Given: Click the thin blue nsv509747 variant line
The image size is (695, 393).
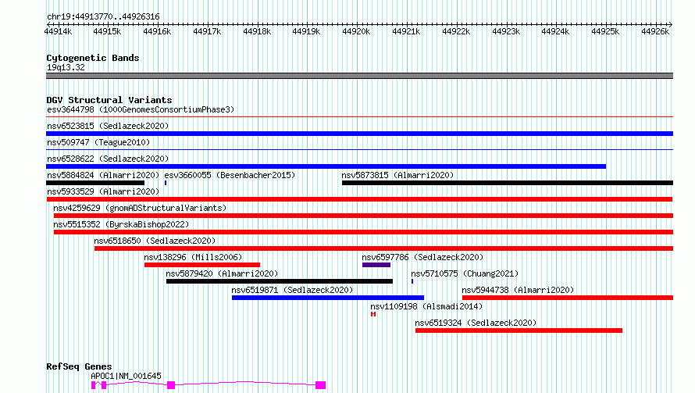Looking at the screenshot, I should (x=359, y=150).
